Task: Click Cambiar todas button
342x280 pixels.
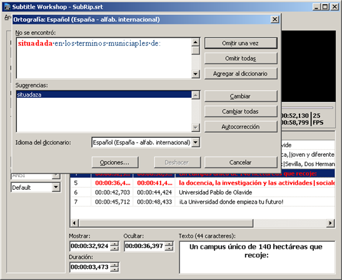Action: click(241, 111)
